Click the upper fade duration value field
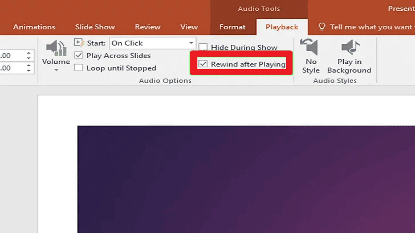 click(x=12, y=56)
